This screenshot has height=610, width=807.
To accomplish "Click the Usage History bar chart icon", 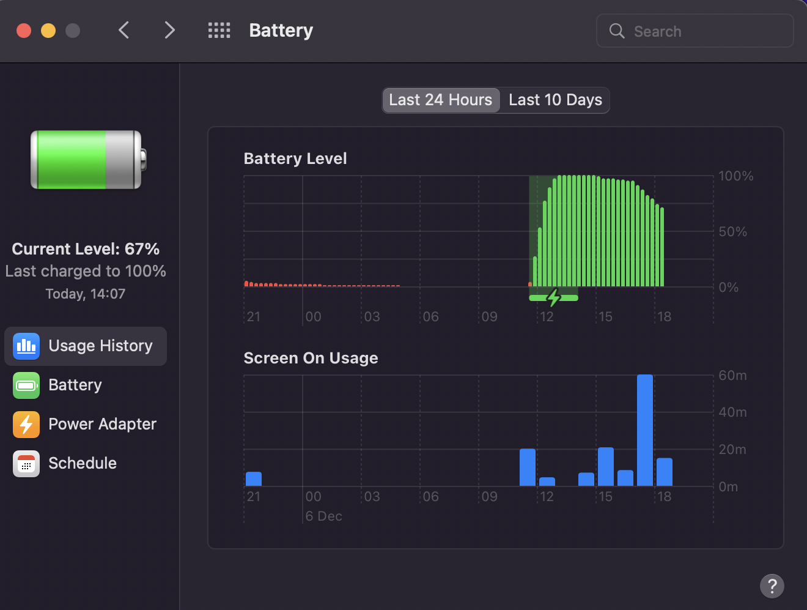I will (x=26, y=346).
